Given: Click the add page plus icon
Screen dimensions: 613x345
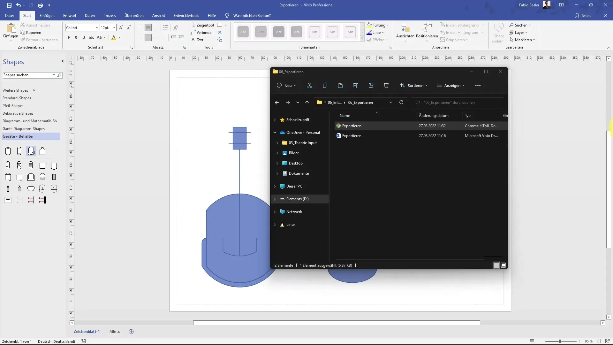Looking at the screenshot, I should 131,332.
